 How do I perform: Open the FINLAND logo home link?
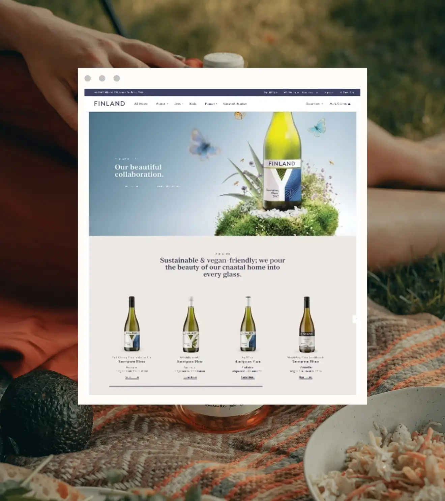pos(109,104)
